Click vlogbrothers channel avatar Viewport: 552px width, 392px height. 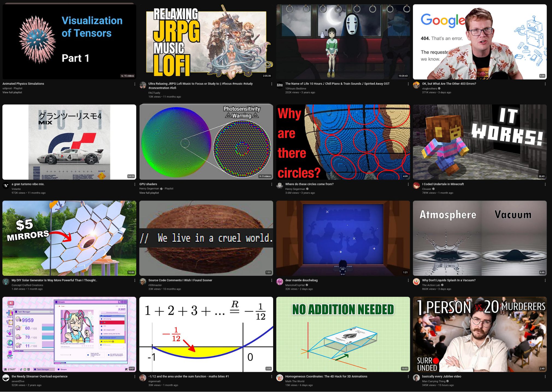(x=416, y=85)
